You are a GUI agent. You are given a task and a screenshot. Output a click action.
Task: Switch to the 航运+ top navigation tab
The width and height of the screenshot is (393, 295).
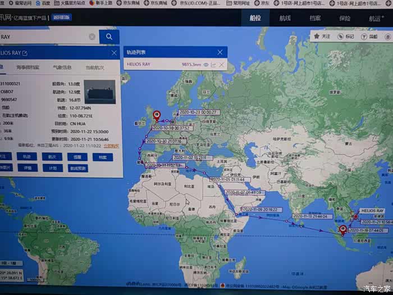point(376,19)
